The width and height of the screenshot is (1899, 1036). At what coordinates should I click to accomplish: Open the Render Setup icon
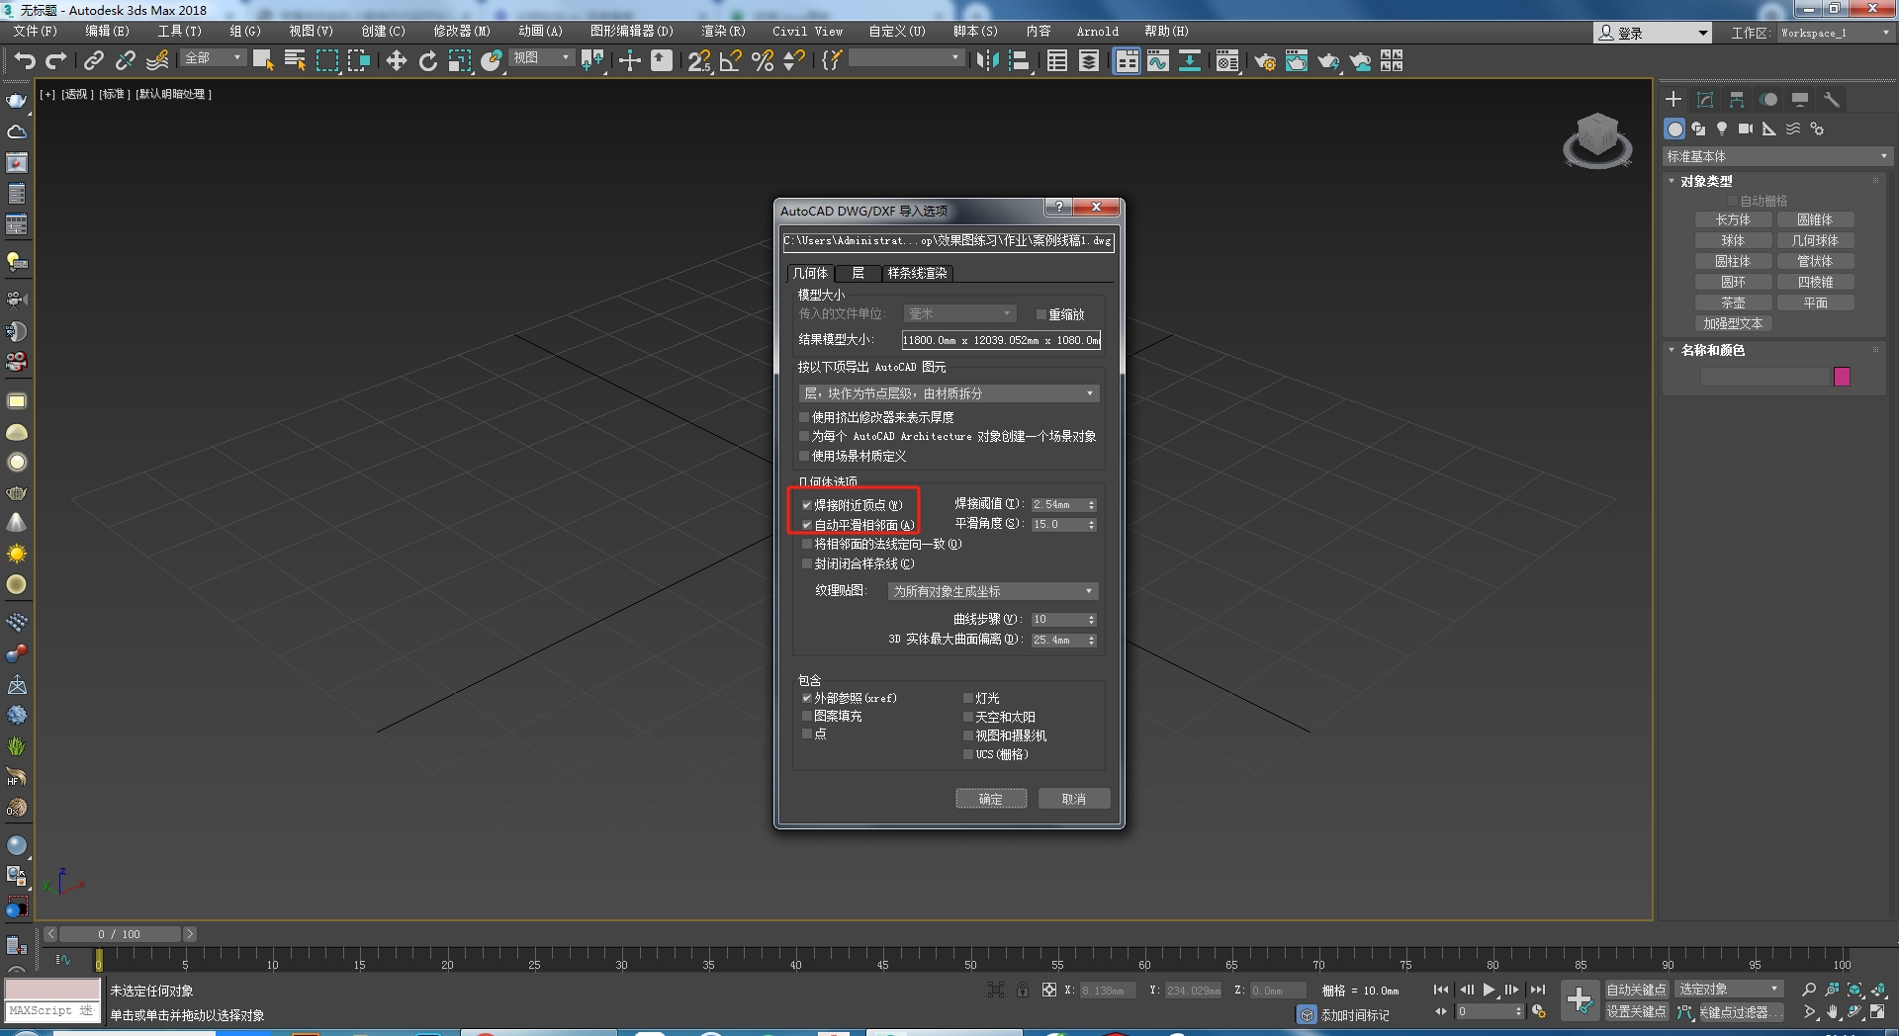click(1265, 61)
